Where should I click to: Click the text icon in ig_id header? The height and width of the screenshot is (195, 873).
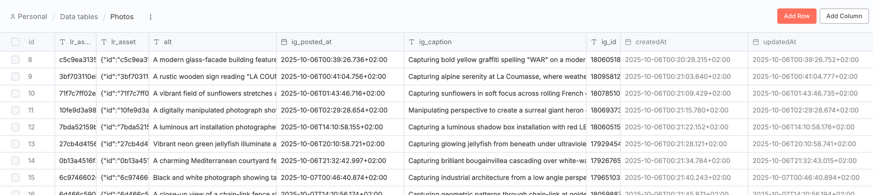(594, 42)
